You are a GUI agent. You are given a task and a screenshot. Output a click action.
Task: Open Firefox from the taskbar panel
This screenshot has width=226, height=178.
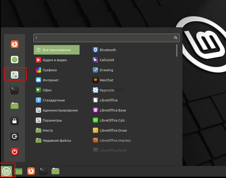(31, 171)
